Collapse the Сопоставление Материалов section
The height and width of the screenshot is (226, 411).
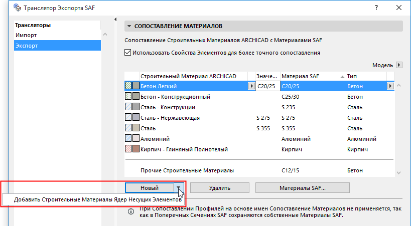tap(129, 26)
